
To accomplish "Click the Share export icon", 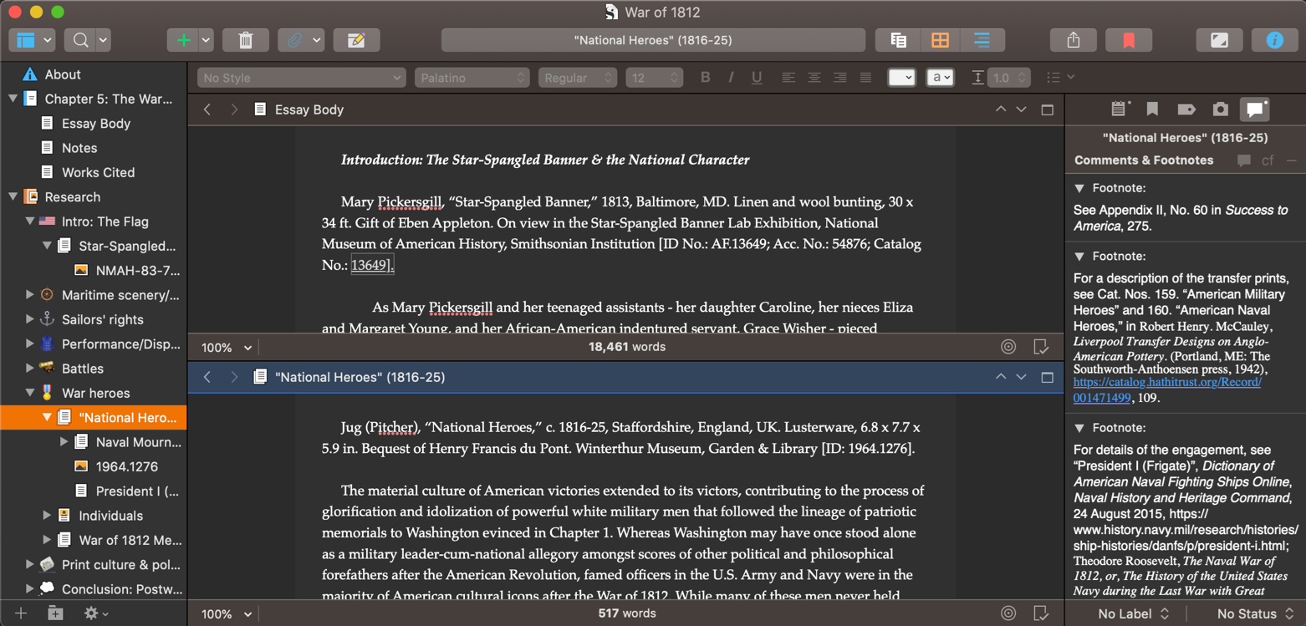I will point(1074,40).
